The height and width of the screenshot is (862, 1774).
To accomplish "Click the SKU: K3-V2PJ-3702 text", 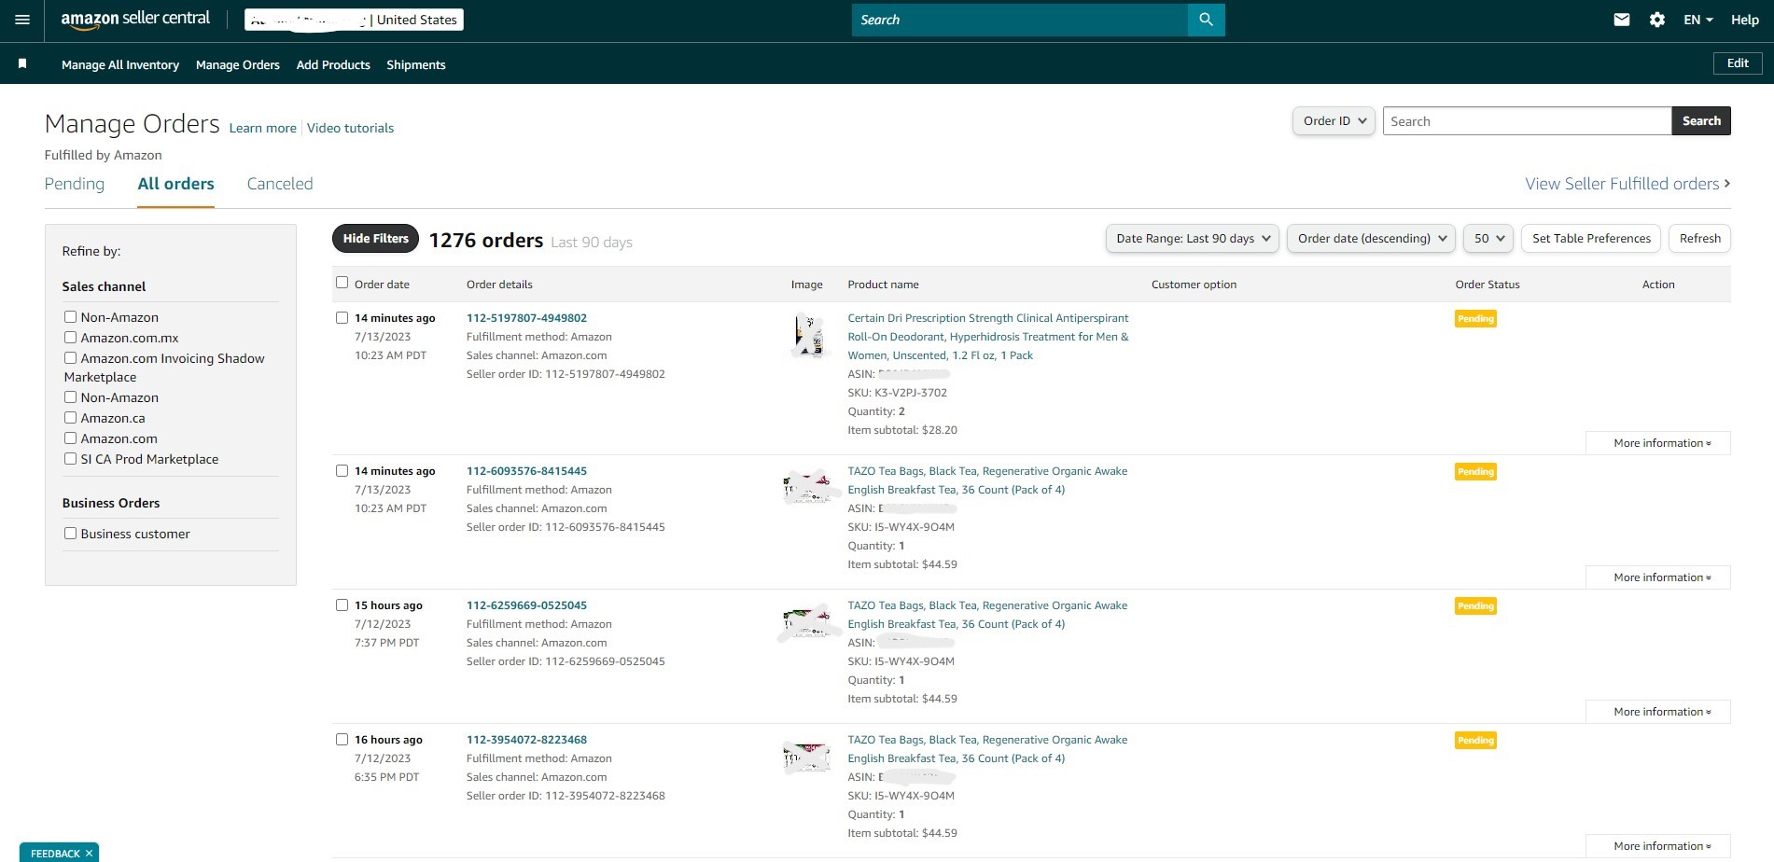I will 897,393.
